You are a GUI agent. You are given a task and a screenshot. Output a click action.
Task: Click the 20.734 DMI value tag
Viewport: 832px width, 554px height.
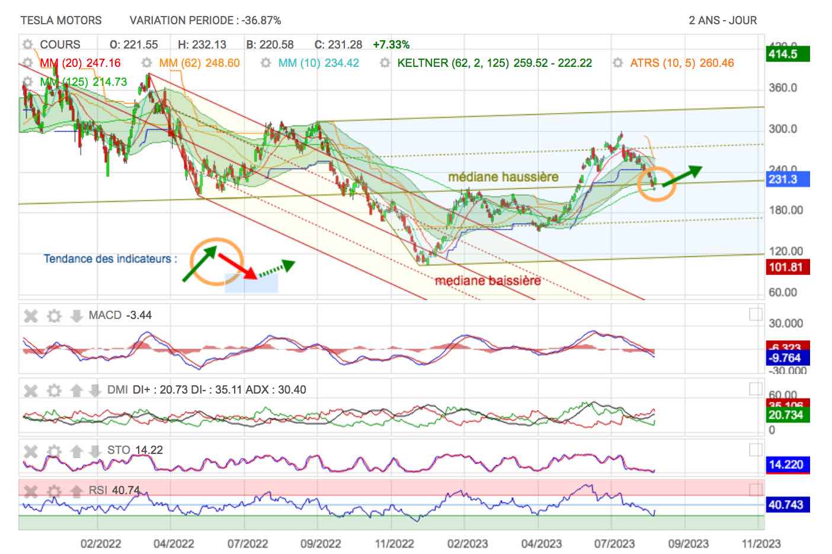click(x=788, y=414)
